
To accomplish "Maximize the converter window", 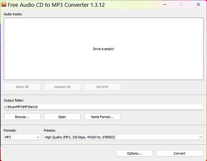I will coord(181,5).
